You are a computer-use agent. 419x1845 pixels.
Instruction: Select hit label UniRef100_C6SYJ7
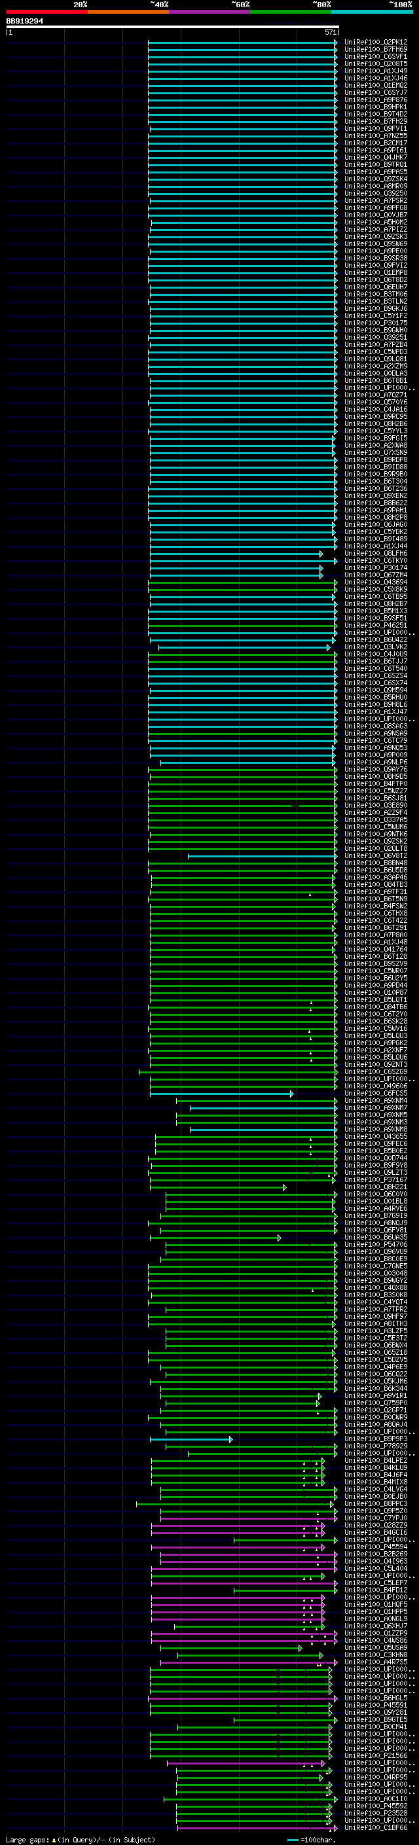pos(376,92)
